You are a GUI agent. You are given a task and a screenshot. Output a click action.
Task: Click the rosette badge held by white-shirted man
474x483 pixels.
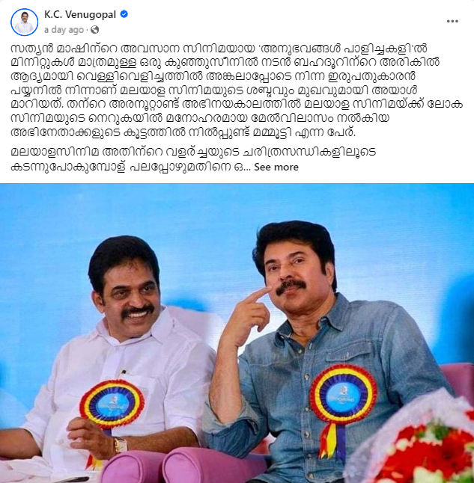pos(112,404)
